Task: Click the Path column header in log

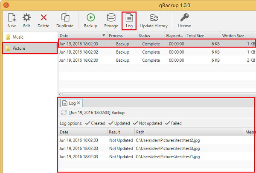Action: click(x=189, y=132)
